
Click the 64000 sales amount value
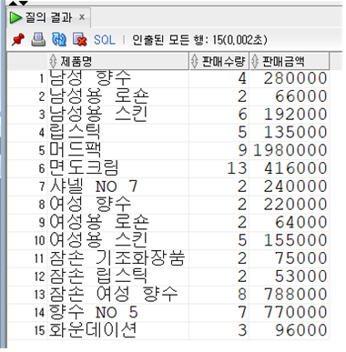(300, 222)
